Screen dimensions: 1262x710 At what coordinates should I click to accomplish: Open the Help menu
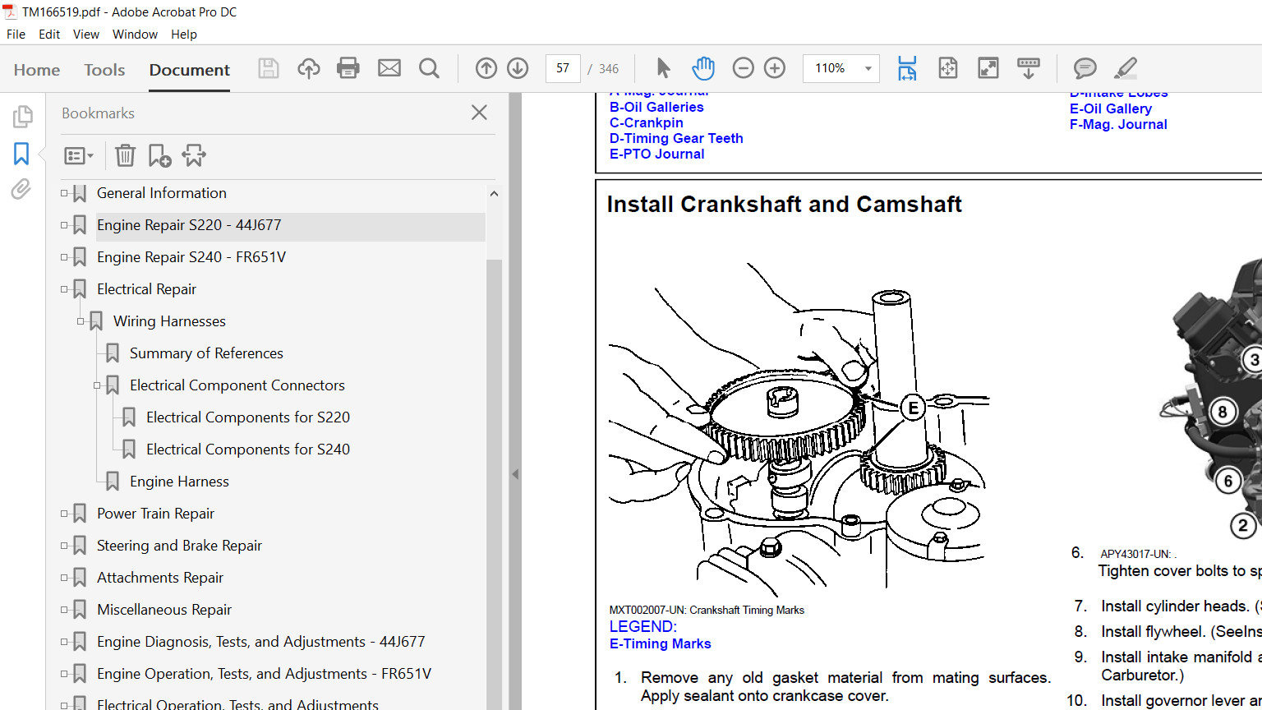point(184,35)
